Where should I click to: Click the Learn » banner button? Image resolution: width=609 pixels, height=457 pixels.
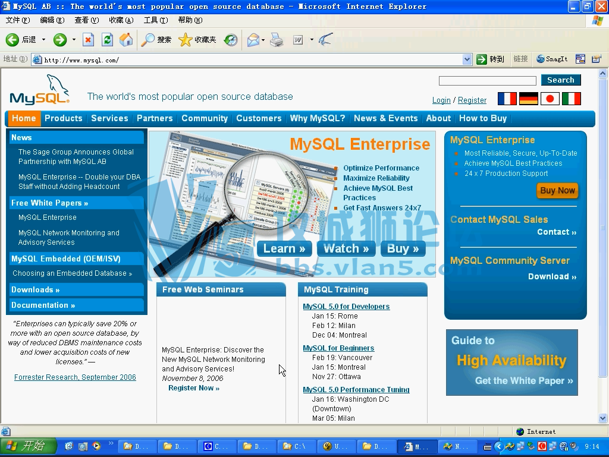284,248
